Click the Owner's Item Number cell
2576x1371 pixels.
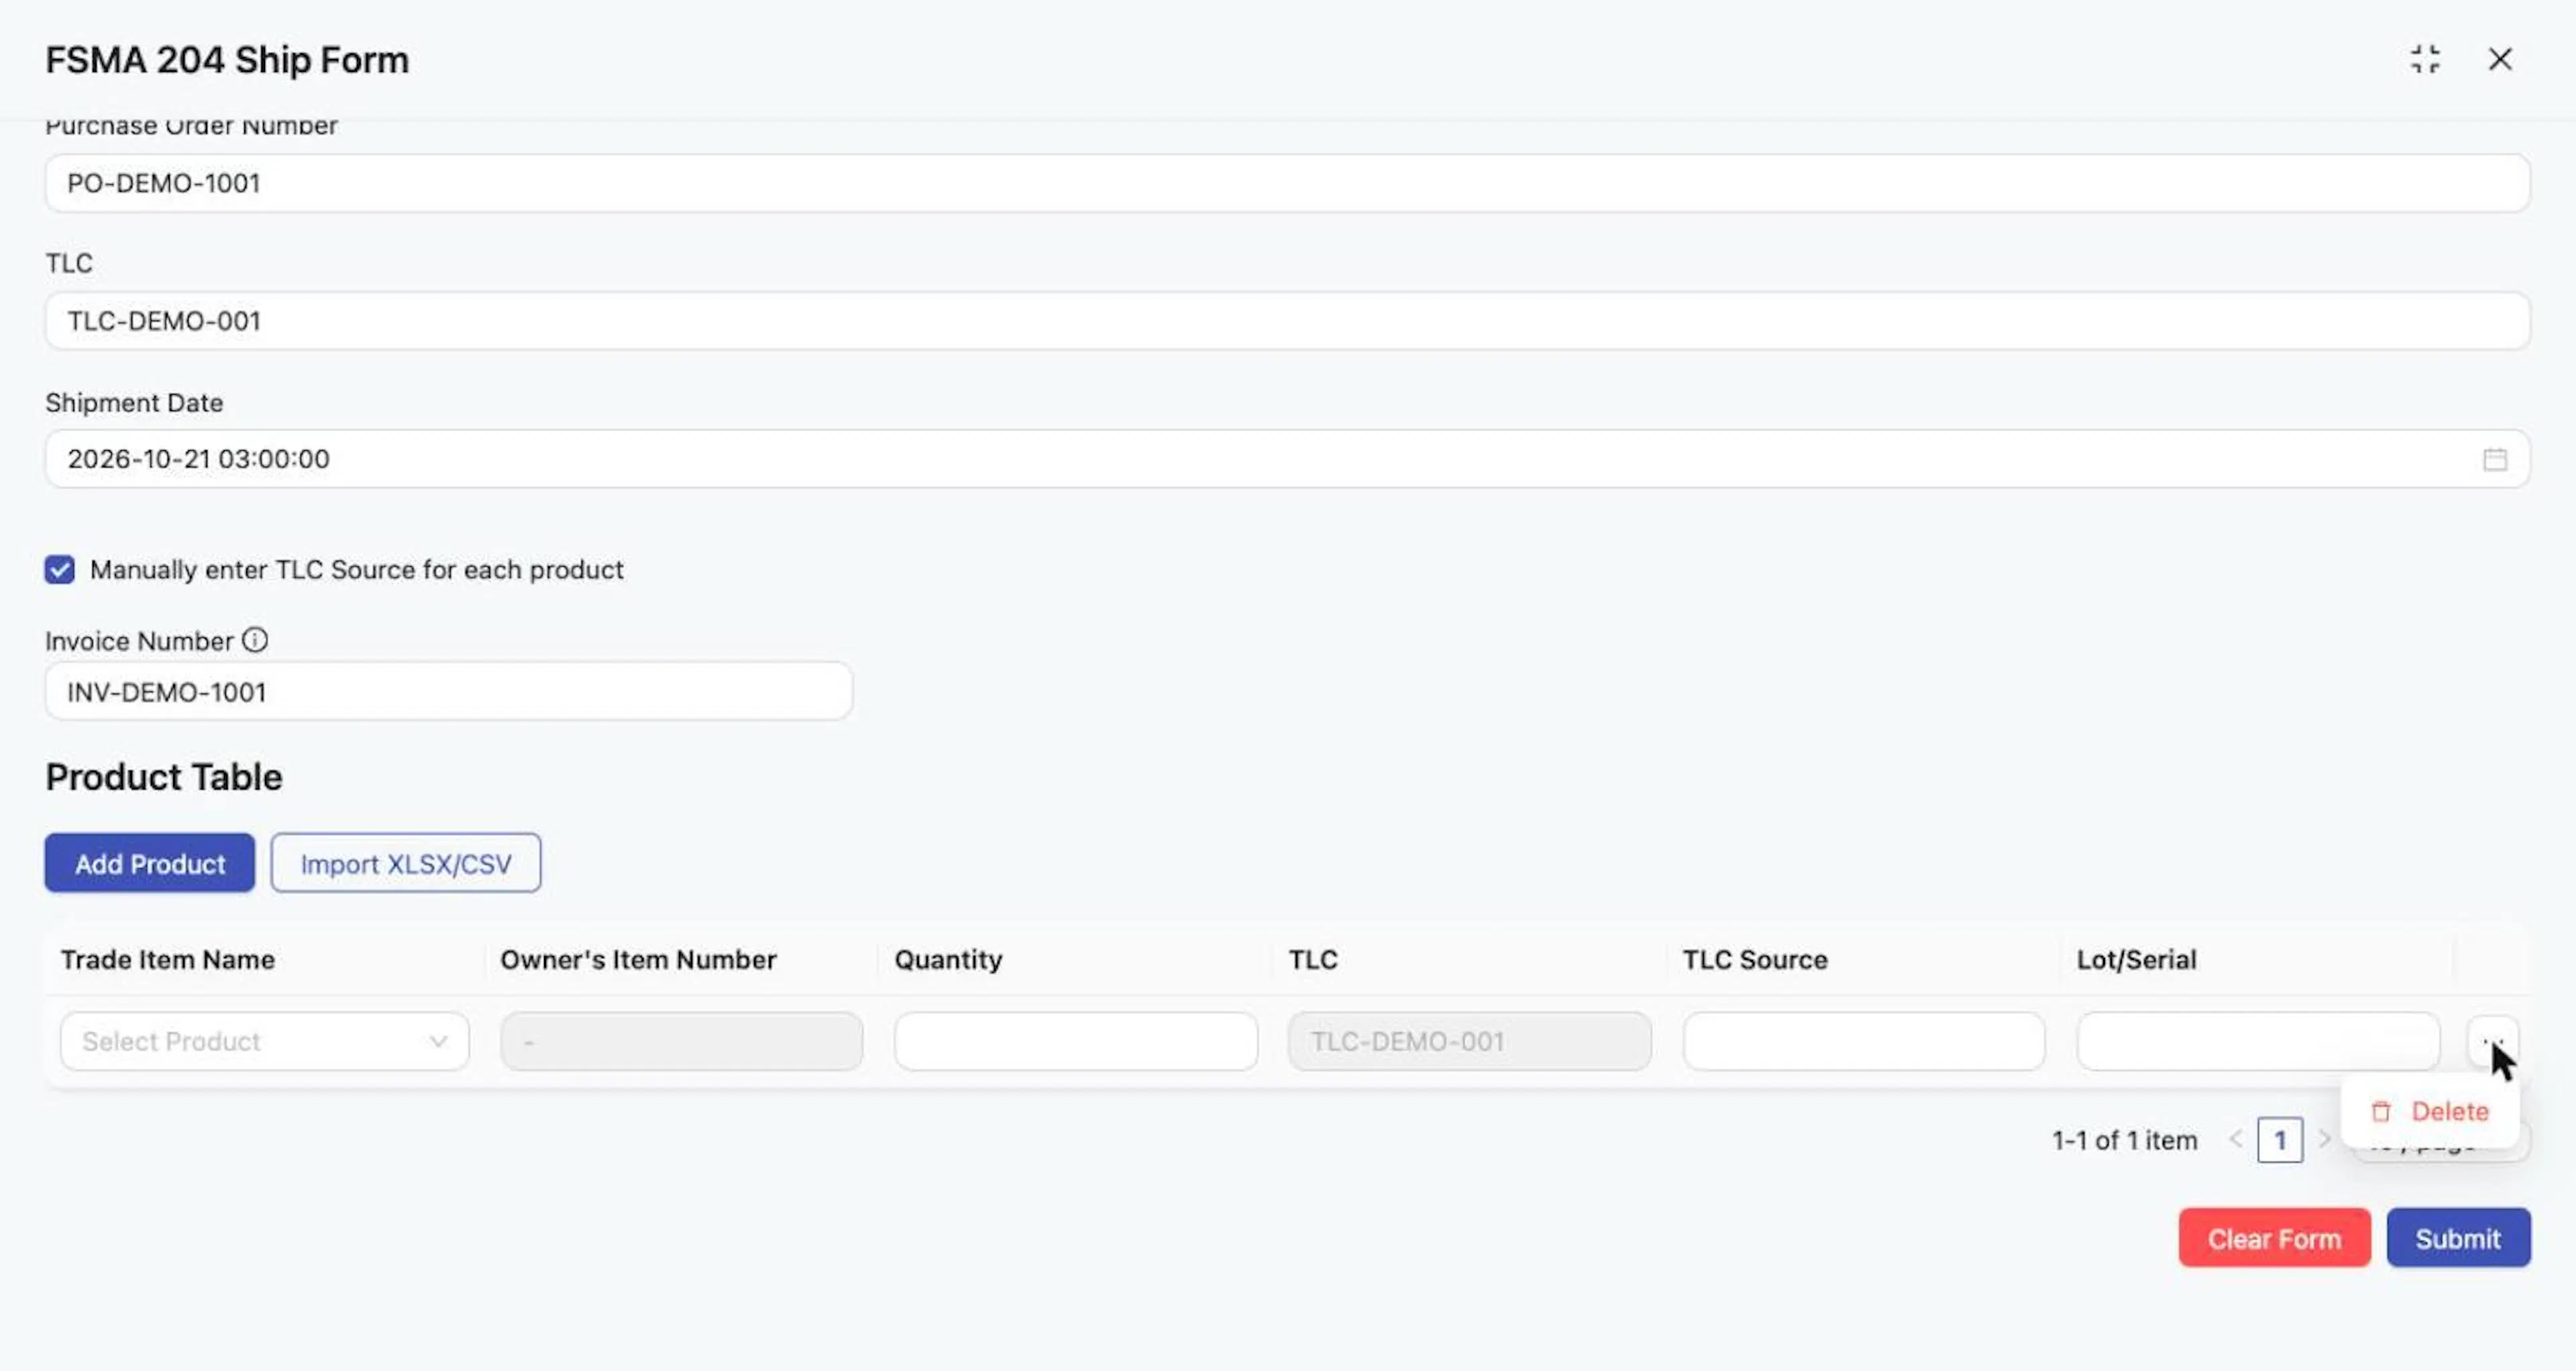(x=682, y=1042)
